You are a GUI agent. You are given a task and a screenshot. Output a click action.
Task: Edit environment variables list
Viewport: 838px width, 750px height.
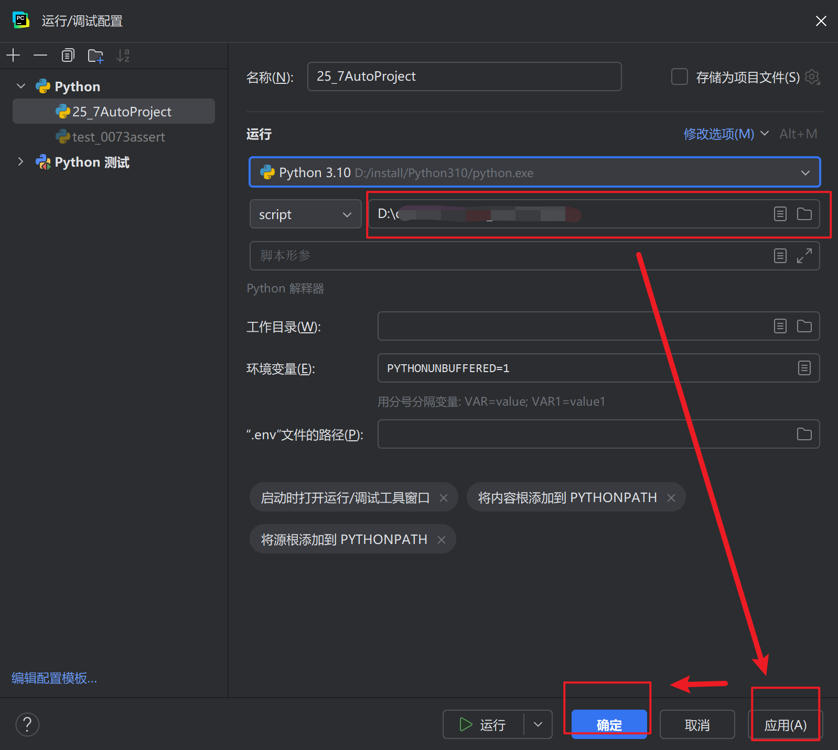[x=804, y=368]
